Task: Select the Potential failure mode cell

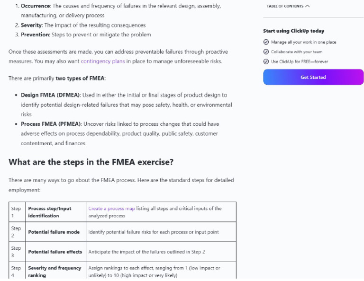Action: click(56, 232)
